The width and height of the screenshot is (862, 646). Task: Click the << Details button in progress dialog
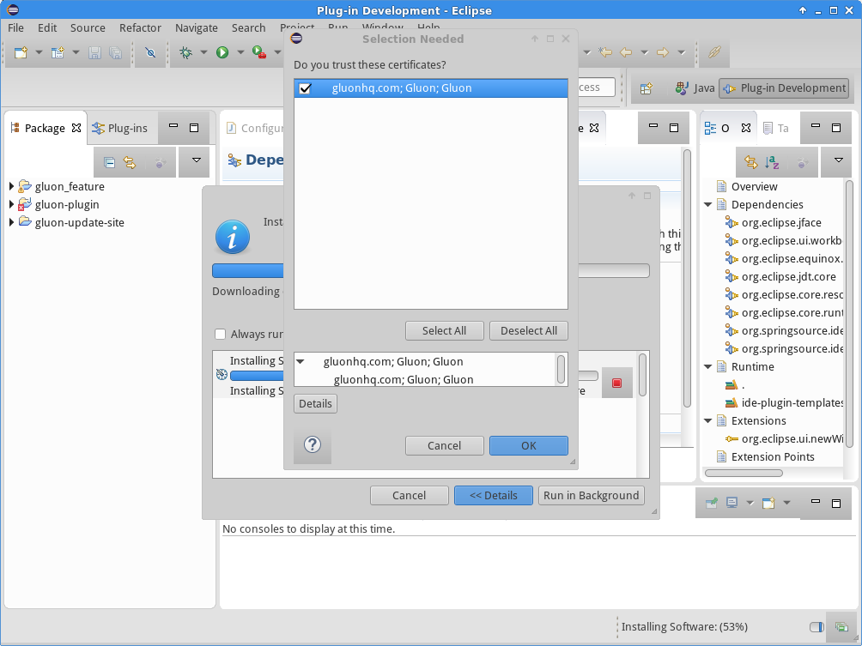tap(493, 496)
